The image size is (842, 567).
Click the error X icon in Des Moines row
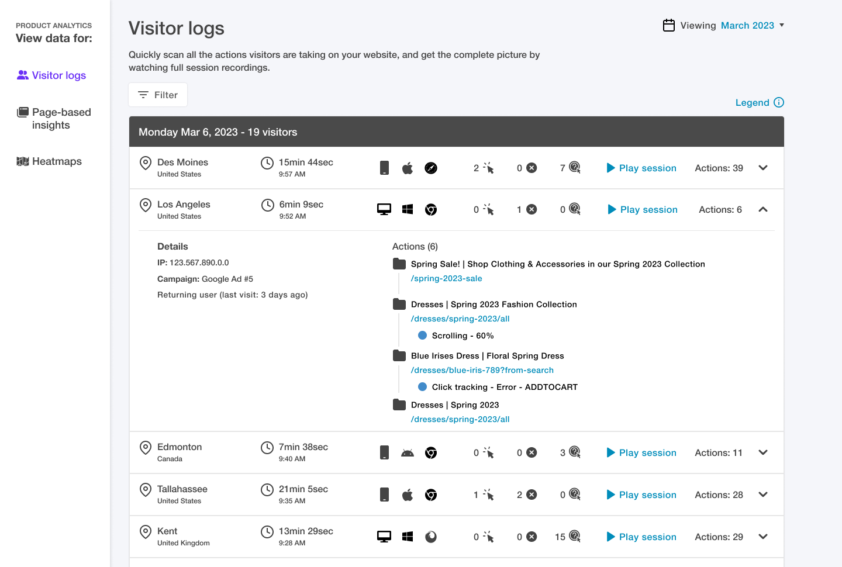[x=532, y=168]
